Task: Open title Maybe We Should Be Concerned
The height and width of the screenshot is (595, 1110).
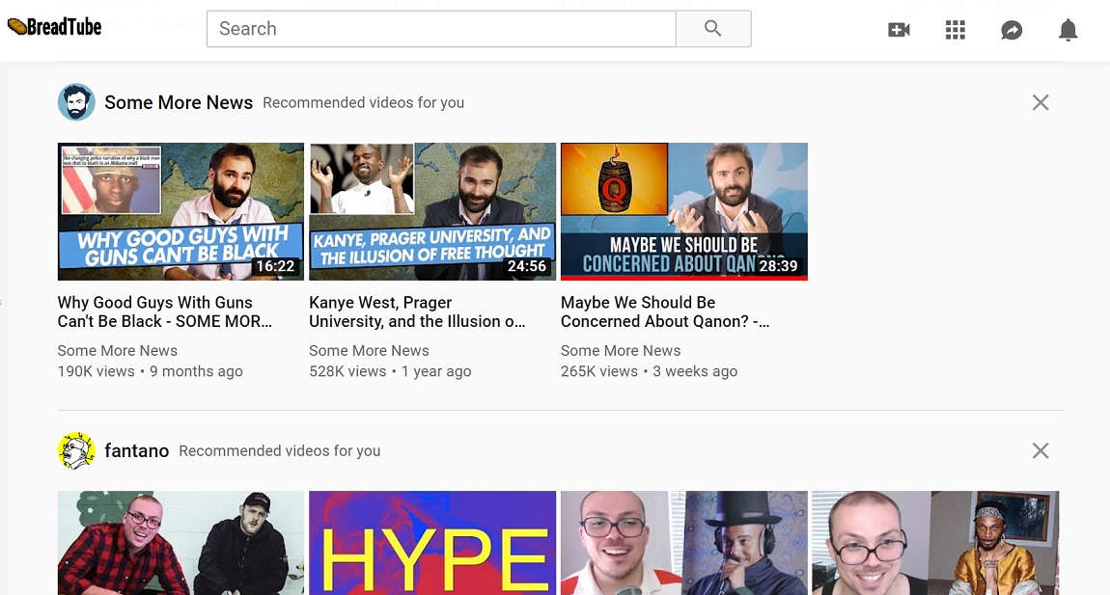Action: click(x=665, y=312)
